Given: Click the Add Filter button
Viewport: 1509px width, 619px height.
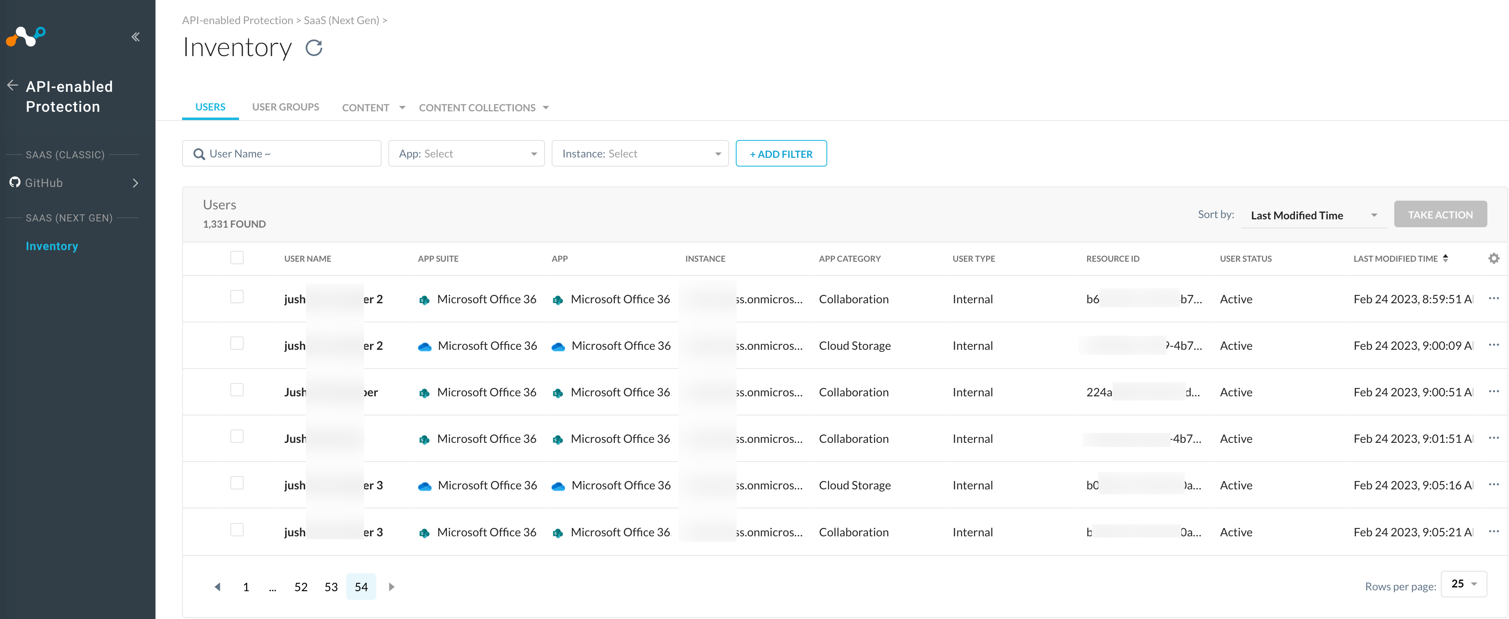Looking at the screenshot, I should click(781, 154).
